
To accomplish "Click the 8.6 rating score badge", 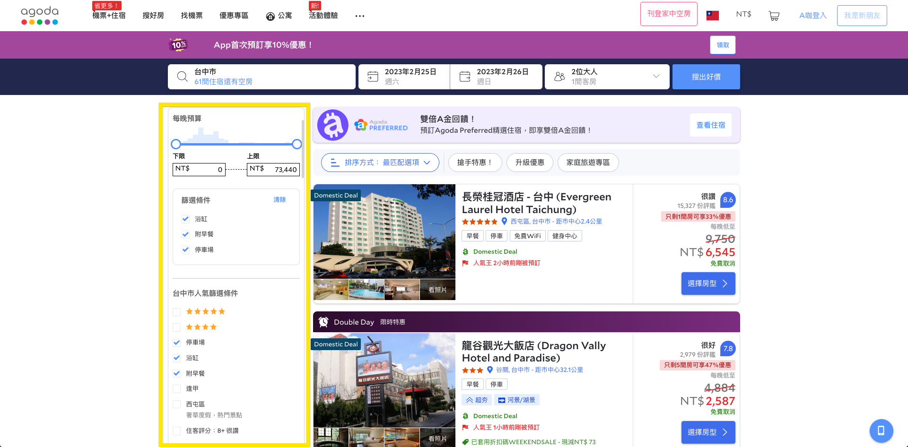I will coord(728,200).
